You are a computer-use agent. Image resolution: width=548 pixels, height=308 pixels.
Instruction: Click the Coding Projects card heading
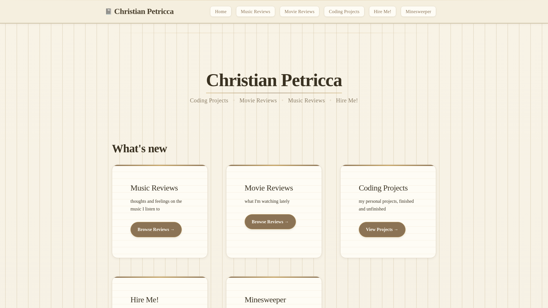383,188
